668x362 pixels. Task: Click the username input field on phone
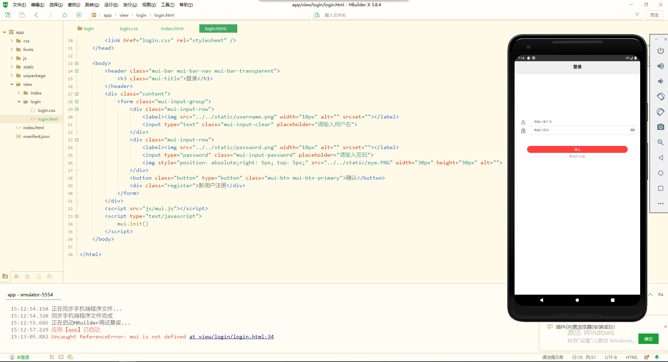tap(583, 122)
